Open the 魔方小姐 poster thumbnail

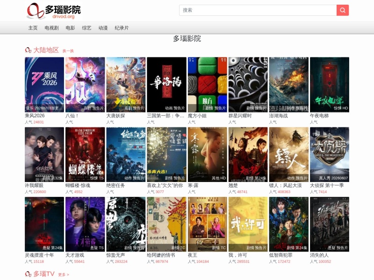(x=208, y=84)
